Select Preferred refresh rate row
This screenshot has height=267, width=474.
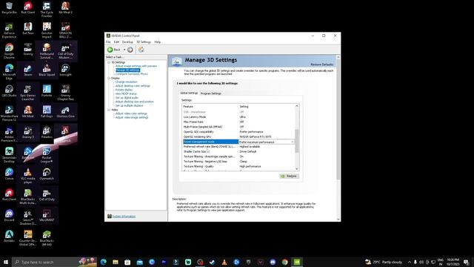(x=238, y=147)
